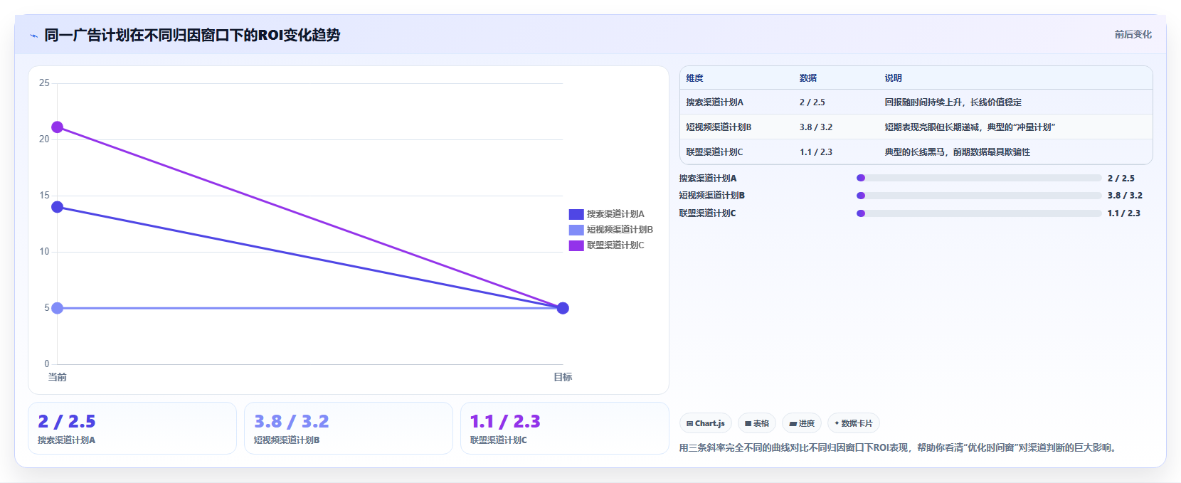Select 搜索渠道计划A cell in table
This screenshot has height=483, width=1181.
tap(714, 102)
